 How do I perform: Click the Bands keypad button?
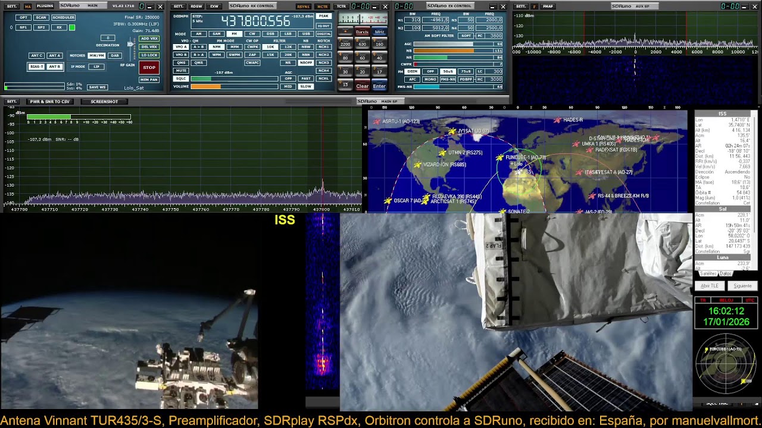pyautogui.click(x=362, y=32)
